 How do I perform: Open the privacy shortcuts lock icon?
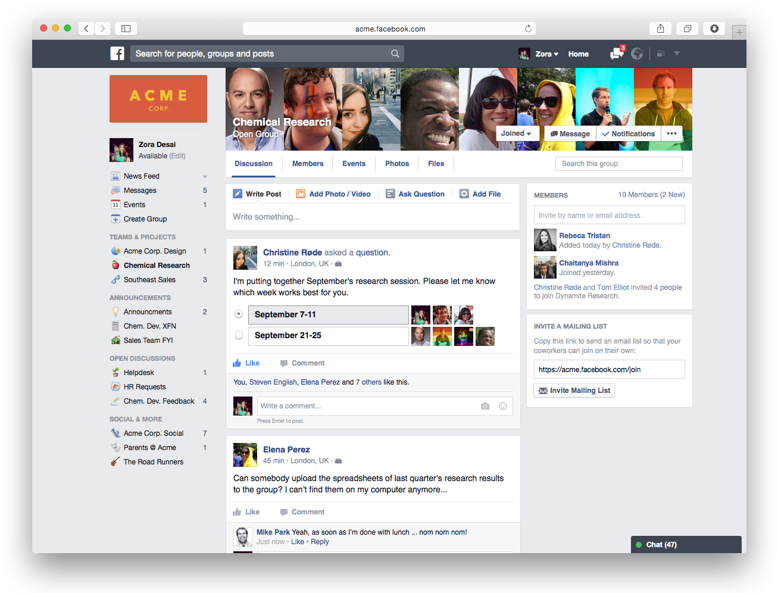point(661,54)
